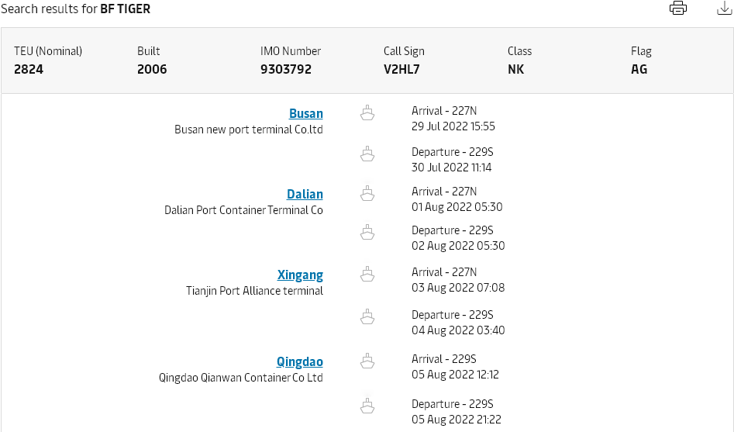
Task: Click the Call Sign value V2HL7
Action: coord(401,69)
